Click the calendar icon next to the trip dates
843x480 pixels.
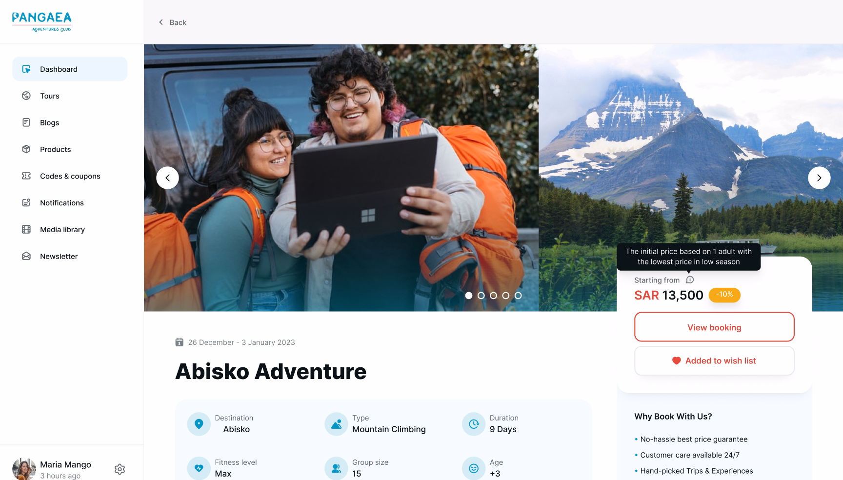179,342
